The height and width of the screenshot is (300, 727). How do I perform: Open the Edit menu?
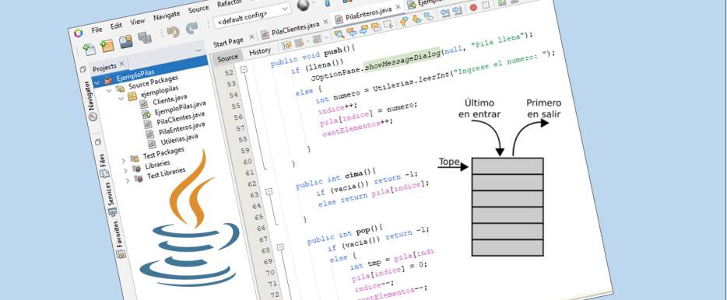pyautogui.click(x=116, y=26)
